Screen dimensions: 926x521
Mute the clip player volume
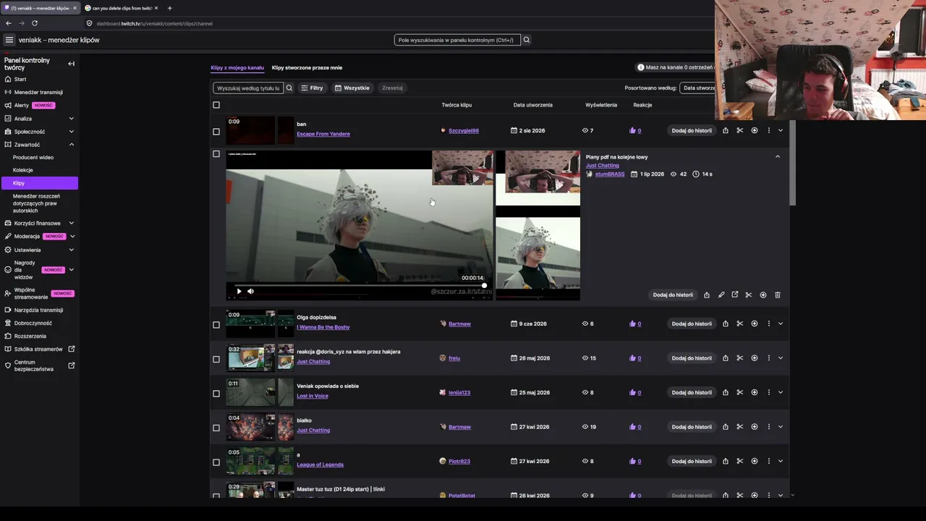point(250,292)
